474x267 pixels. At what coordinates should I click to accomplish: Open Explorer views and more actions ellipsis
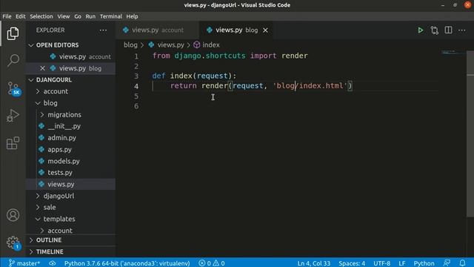[103, 30]
